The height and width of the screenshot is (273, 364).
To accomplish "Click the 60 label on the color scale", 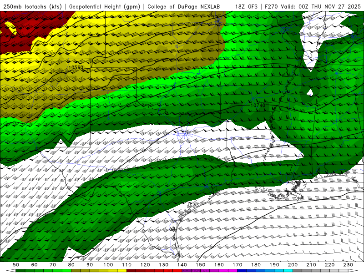I will tap(34, 265).
